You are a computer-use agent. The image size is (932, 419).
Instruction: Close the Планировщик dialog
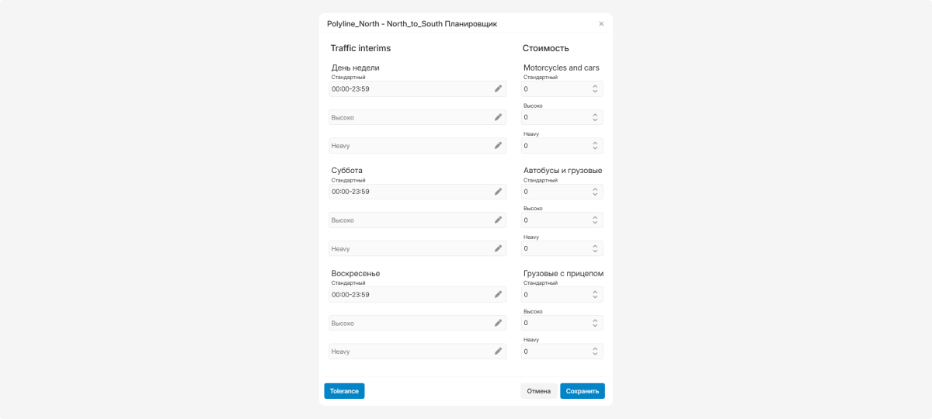tap(601, 24)
